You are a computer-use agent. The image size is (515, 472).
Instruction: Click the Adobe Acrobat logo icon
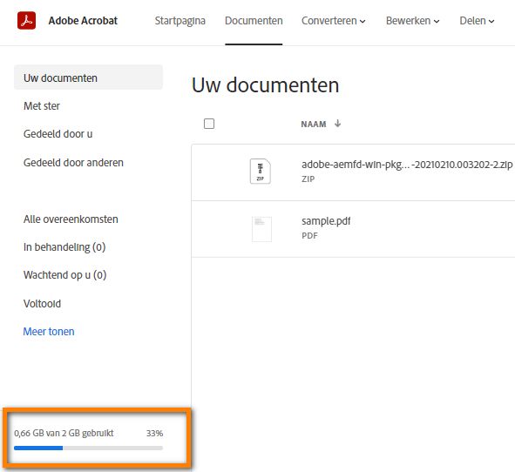coord(27,20)
